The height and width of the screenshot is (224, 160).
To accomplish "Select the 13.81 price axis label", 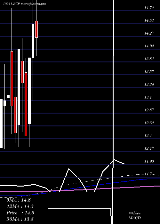I will coord(149,59).
